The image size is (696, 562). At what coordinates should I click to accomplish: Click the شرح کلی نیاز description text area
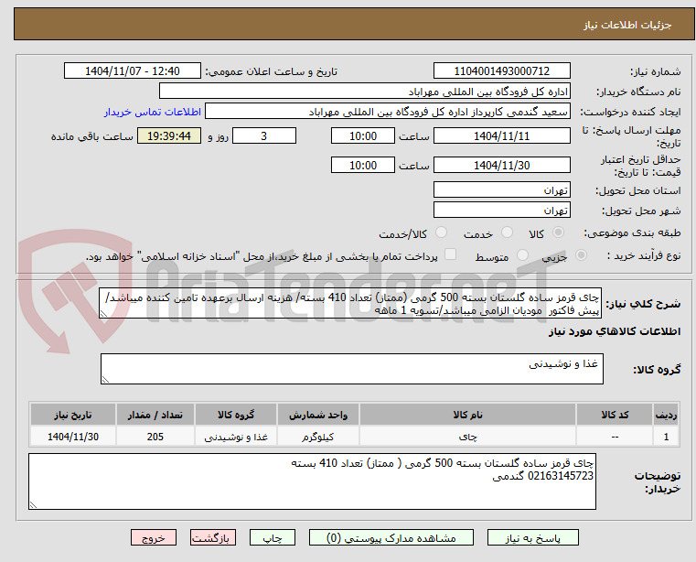click(x=350, y=303)
